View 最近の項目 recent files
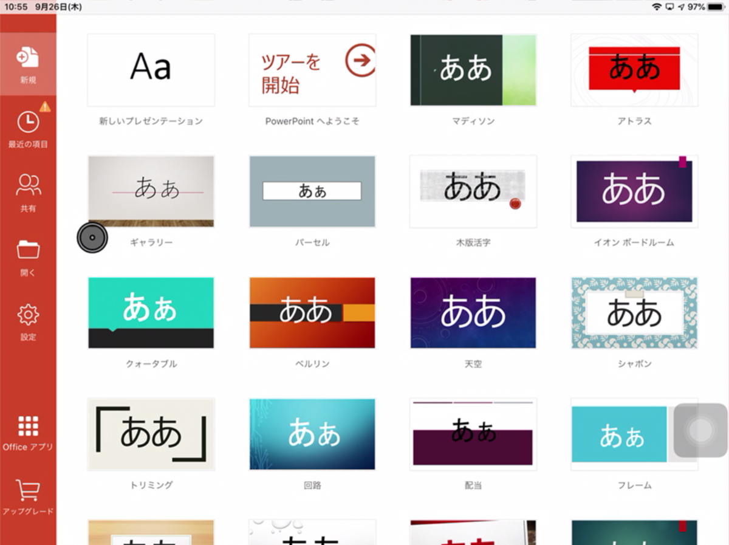The width and height of the screenshot is (729, 545). pyautogui.click(x=27, y=128)
